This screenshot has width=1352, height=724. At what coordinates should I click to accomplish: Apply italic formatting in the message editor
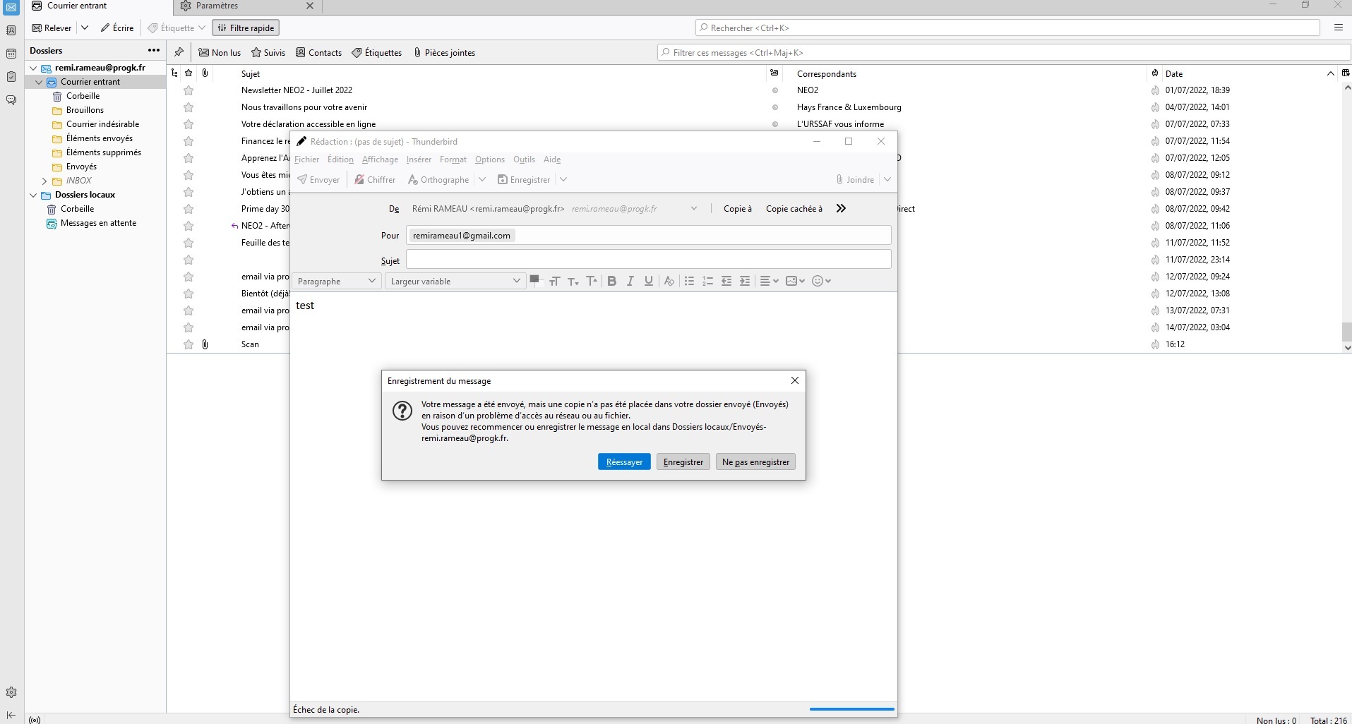tap(630, 281)
